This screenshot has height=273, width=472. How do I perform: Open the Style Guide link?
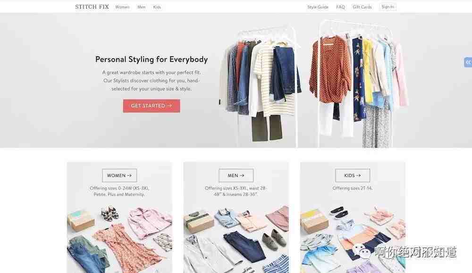[x=318, y=7]
